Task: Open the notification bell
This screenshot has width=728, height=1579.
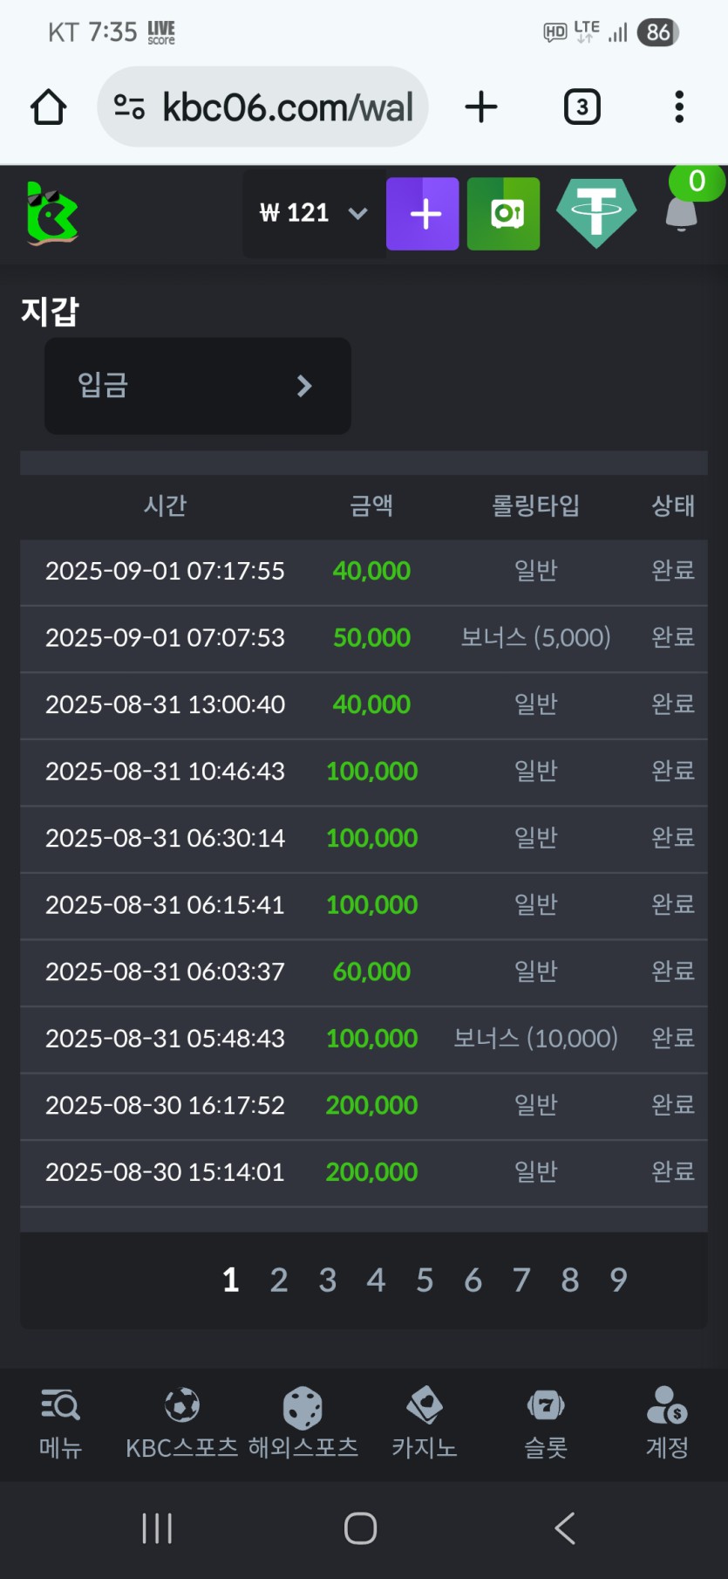Action: (682, 213)
